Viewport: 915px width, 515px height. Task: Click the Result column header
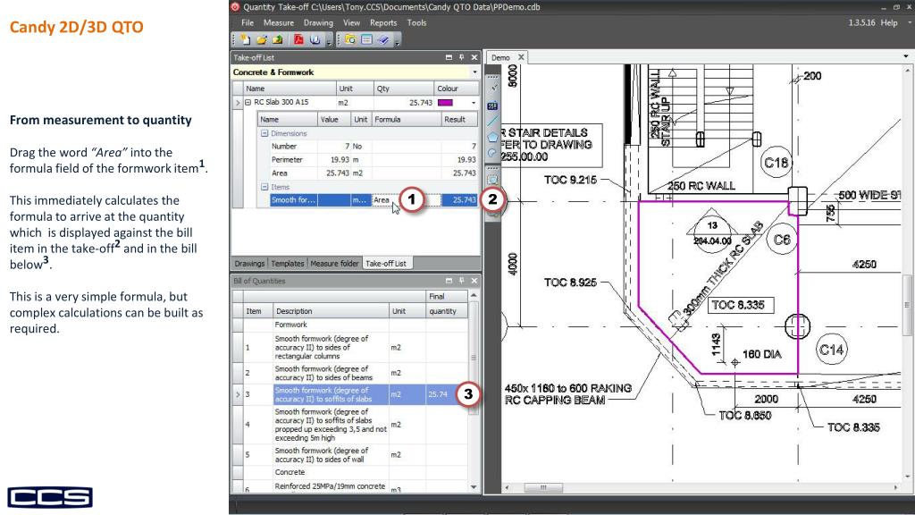(460, 119)
